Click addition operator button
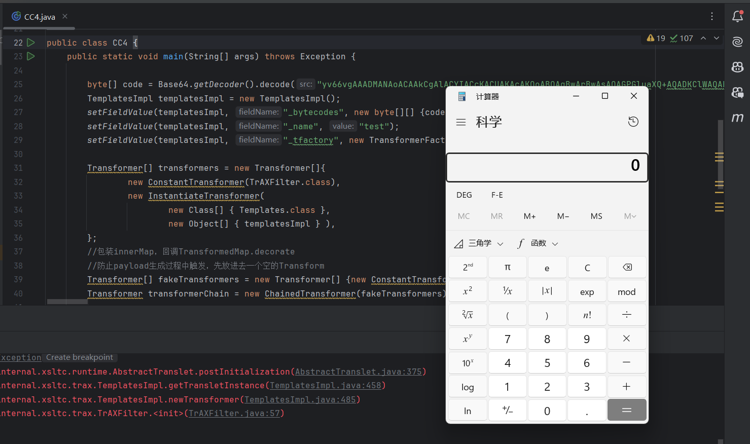 click(627, 387)
